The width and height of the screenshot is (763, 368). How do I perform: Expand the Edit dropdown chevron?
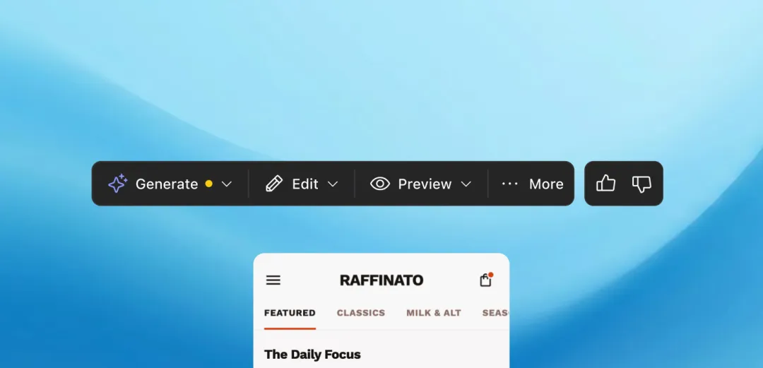pos(332,184)
